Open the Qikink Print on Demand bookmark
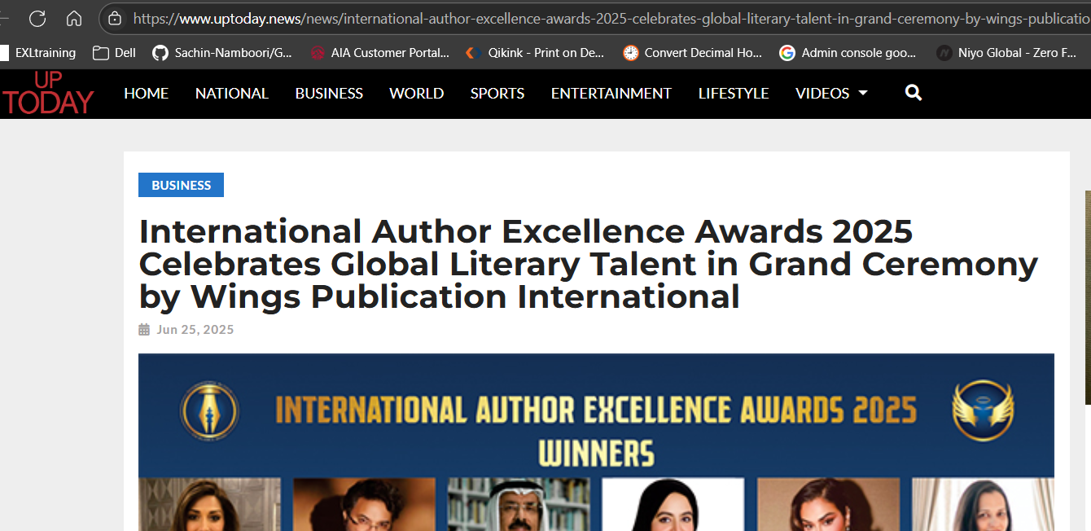 [535, 53]
